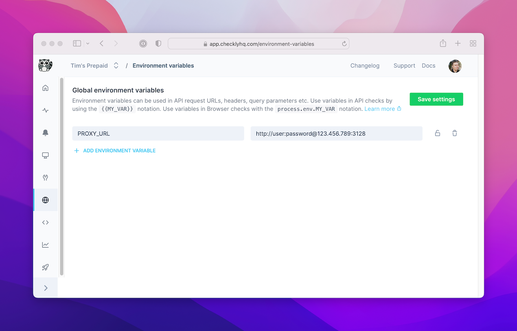Open alerts via the bell icon
The width and height of the screenshot is (517, 331).
[x=45, y=132]
